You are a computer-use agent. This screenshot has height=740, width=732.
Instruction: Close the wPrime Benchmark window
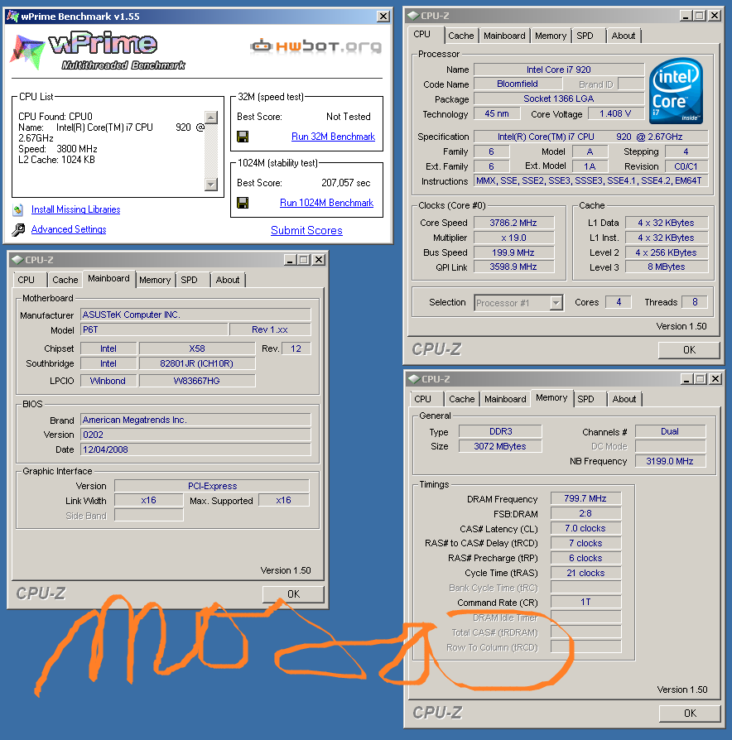383,17
